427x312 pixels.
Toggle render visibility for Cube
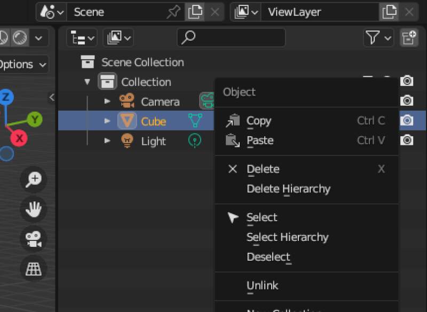pyautogui.click(x=407, y=121)
